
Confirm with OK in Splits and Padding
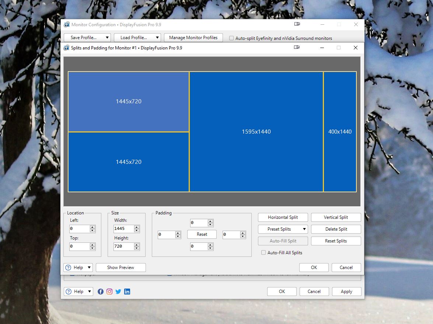pyautogui.click(x=314, y=267)
